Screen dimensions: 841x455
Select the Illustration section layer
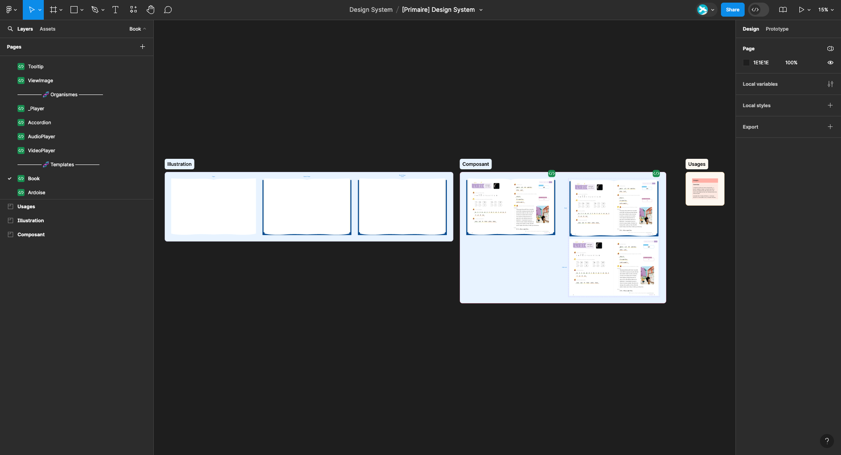pos(77,220)
